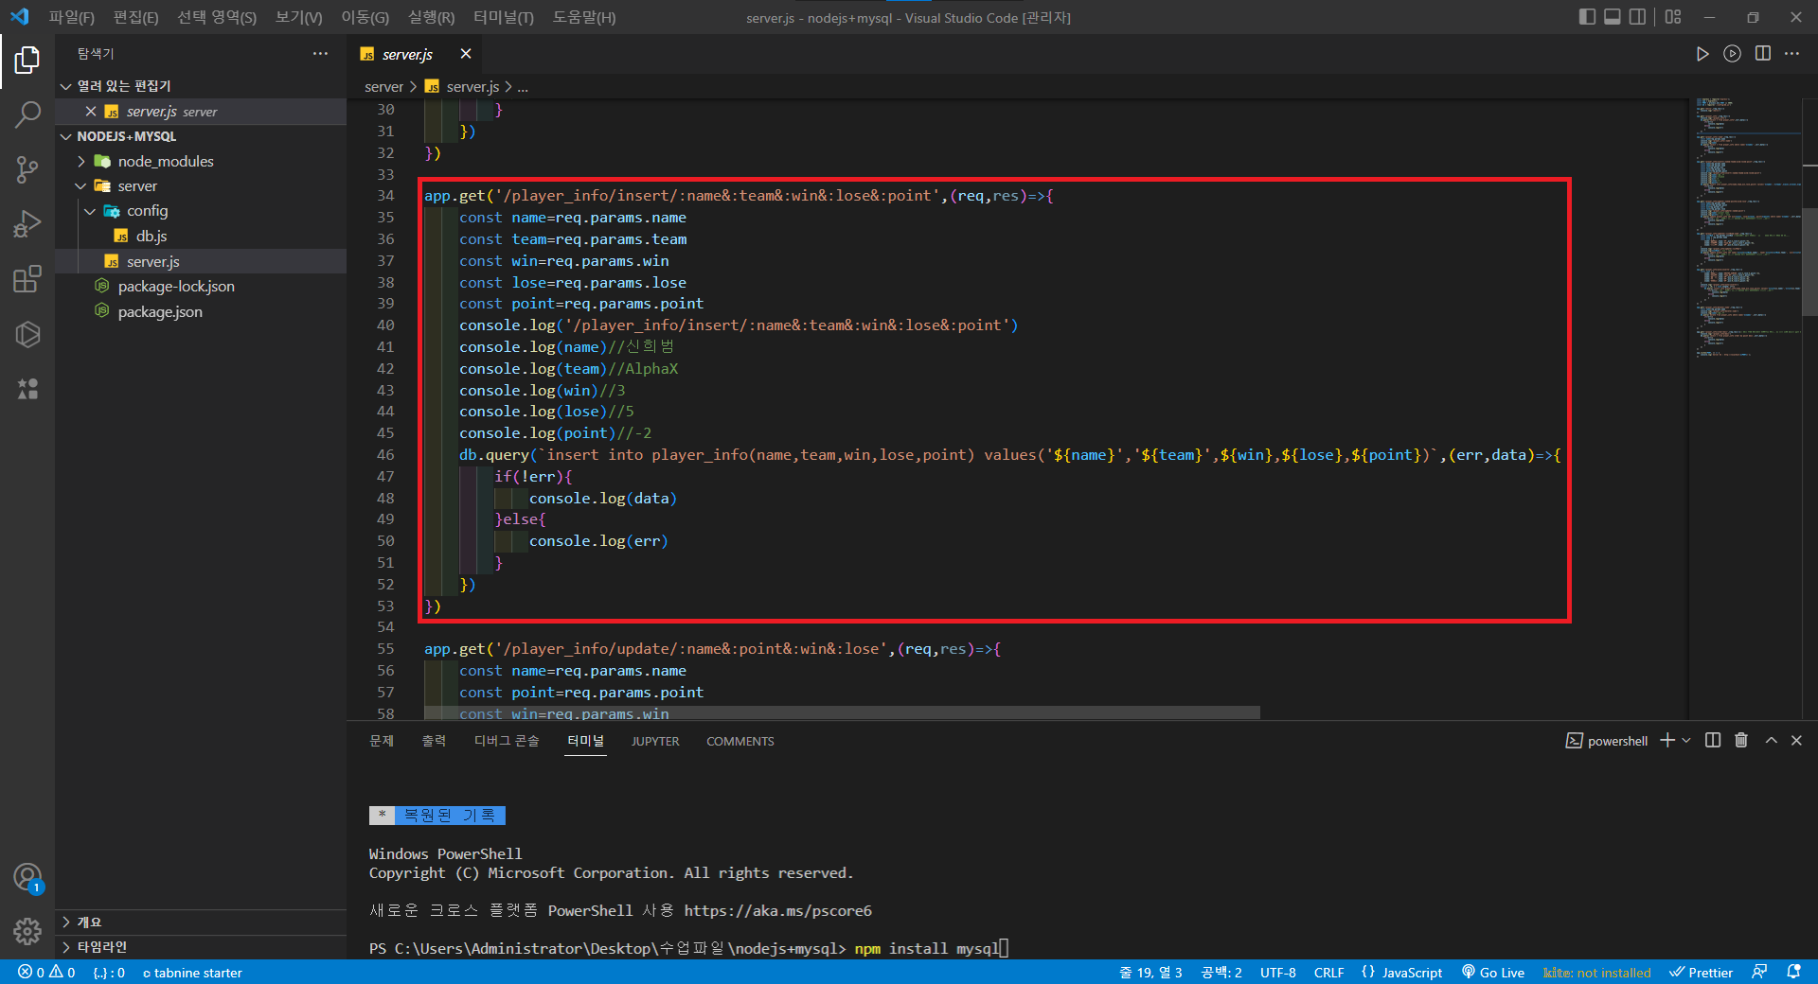Open Customize Layout icon
Screen dimensions: 1818x984
point(1673,17)
